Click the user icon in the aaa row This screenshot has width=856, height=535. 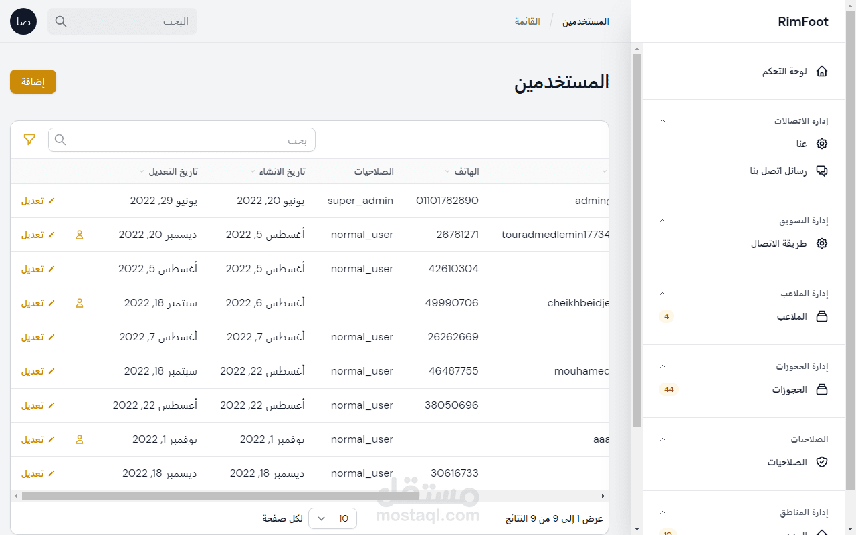pyautogui.click(x=80, y=439)
